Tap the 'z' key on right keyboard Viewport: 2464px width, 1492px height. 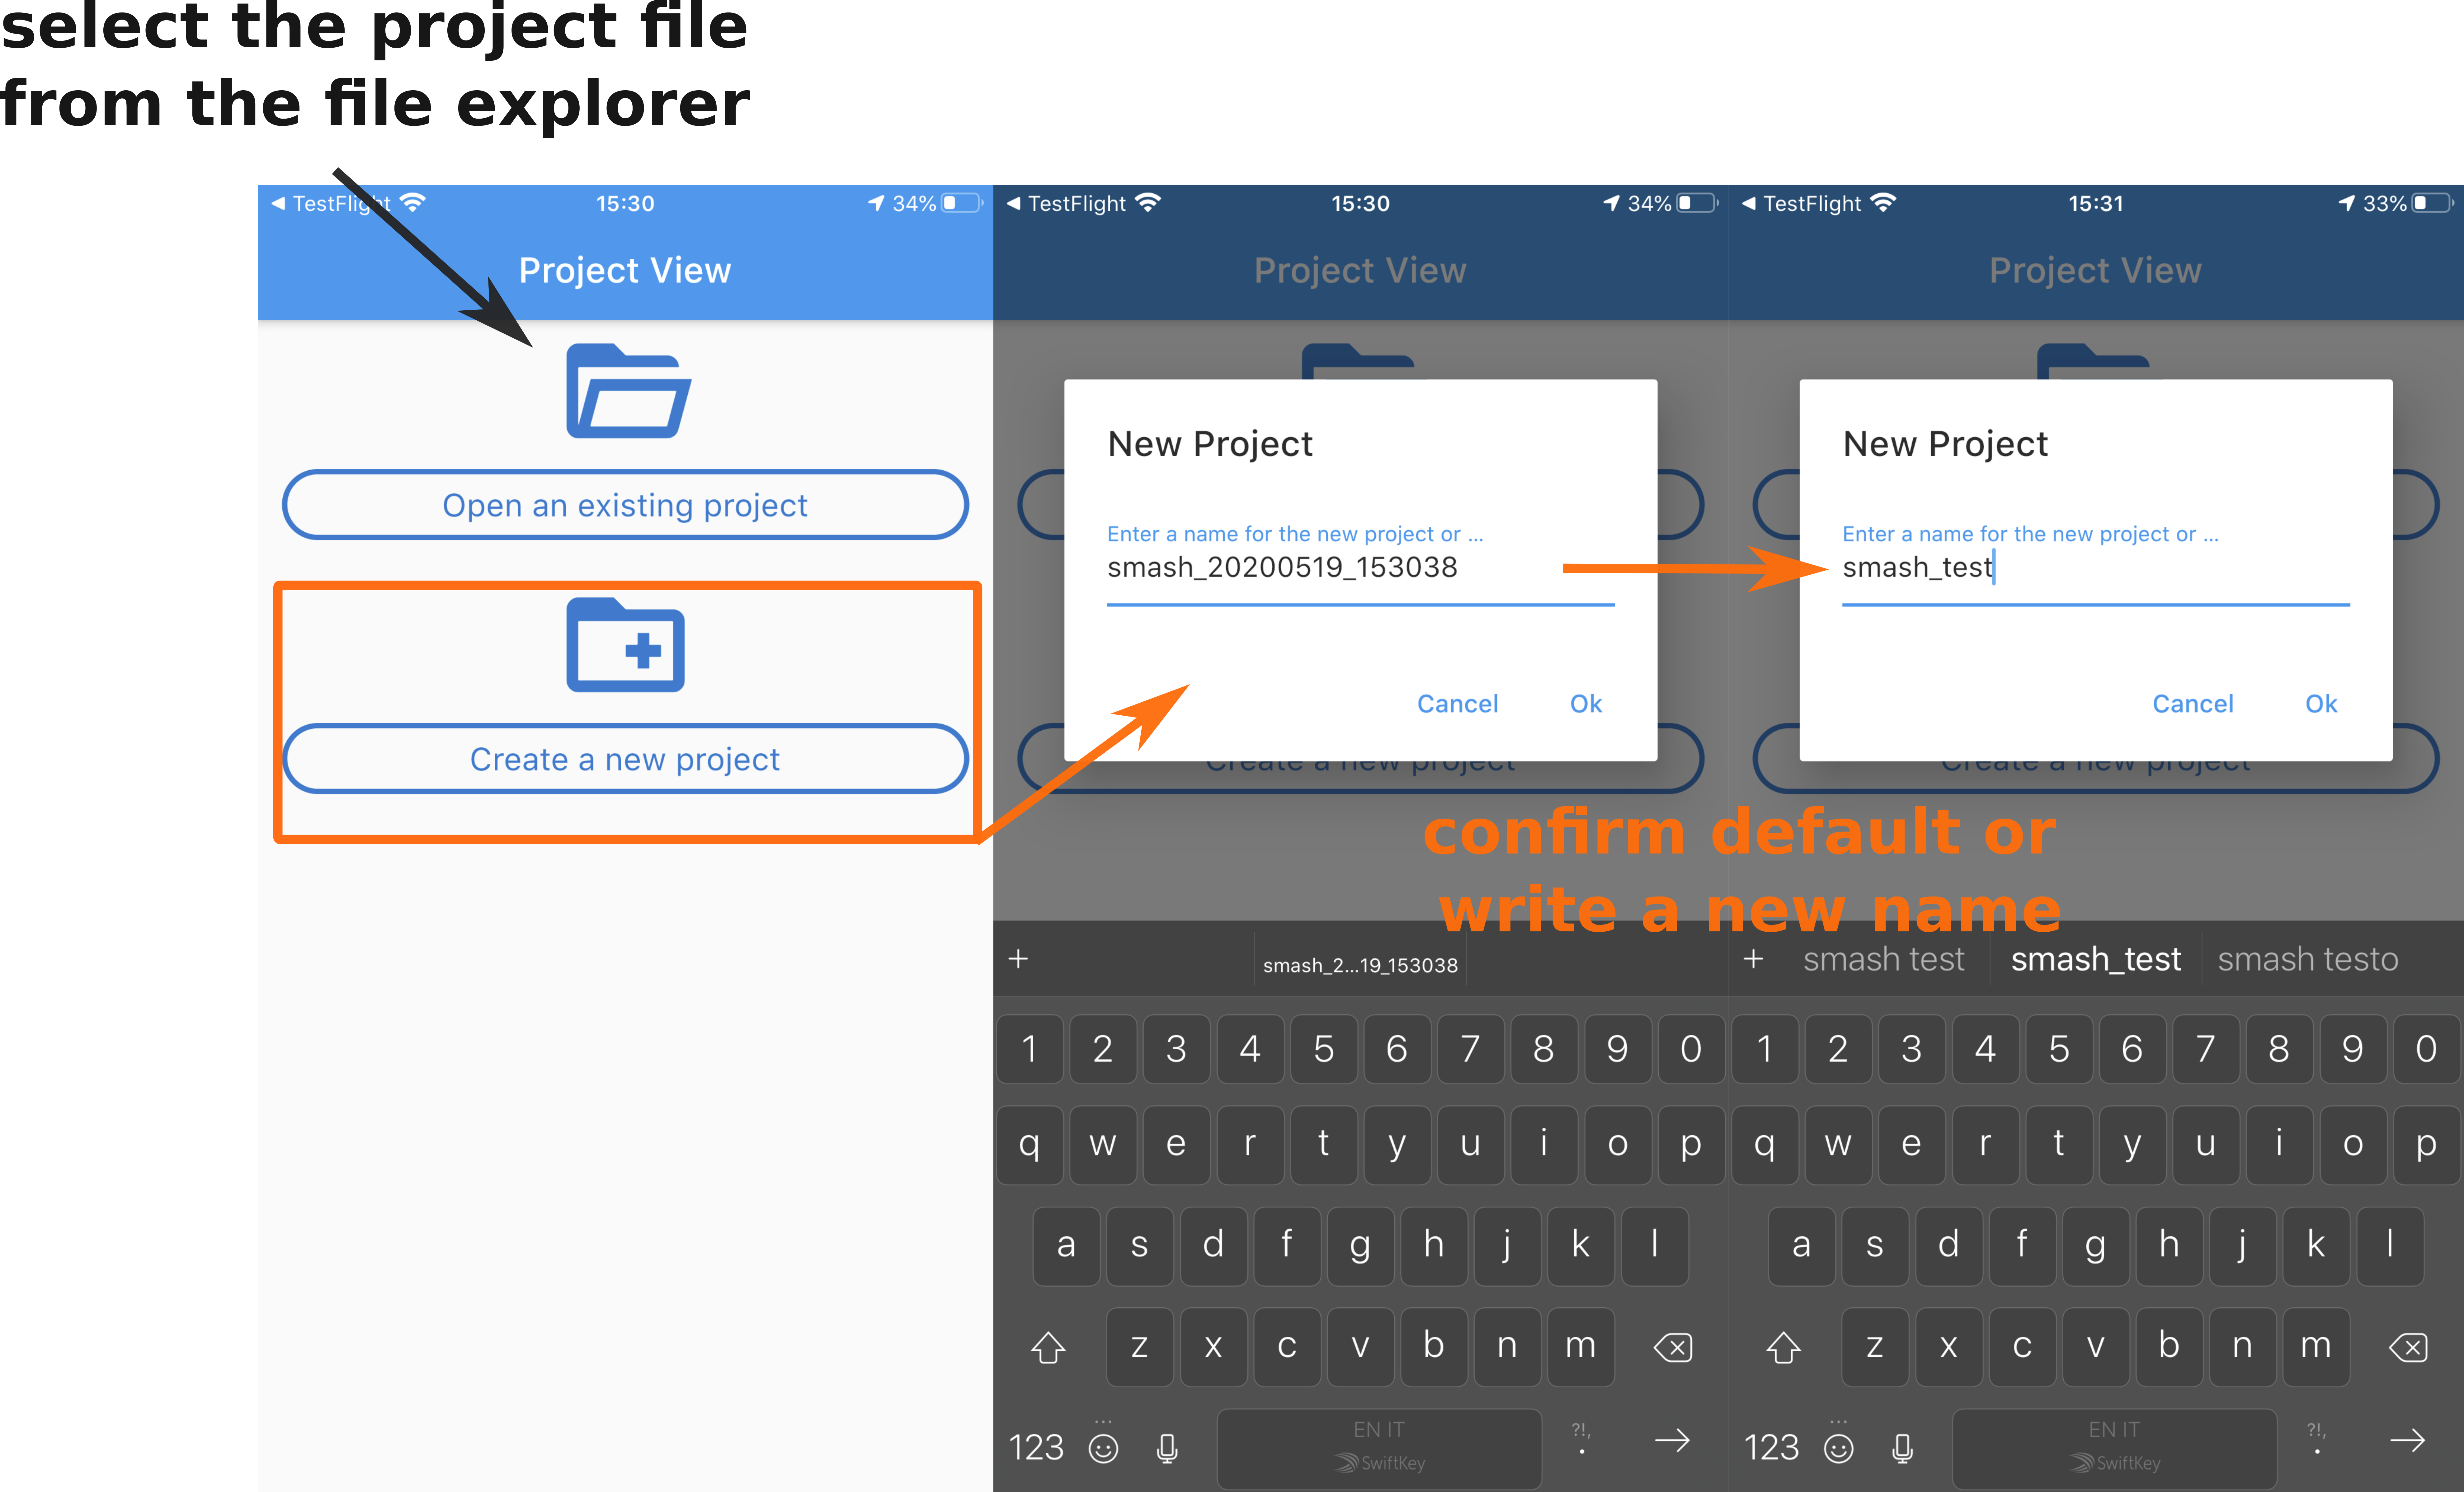click(x=1875, y=1347)
